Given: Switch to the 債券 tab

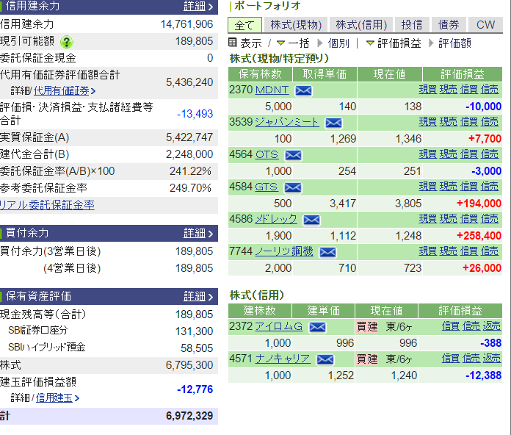Looking at the screenshot, I should pos(449,25).
